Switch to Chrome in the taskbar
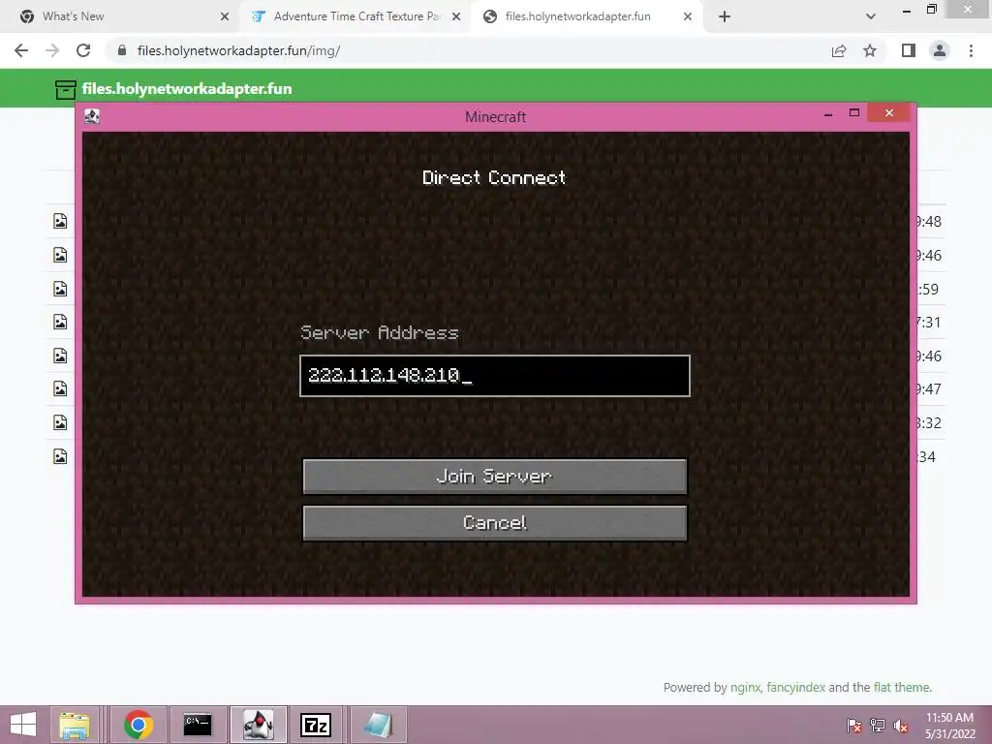Screen dimensions: 992x744 pyautogui.click(x=139, y=725)
